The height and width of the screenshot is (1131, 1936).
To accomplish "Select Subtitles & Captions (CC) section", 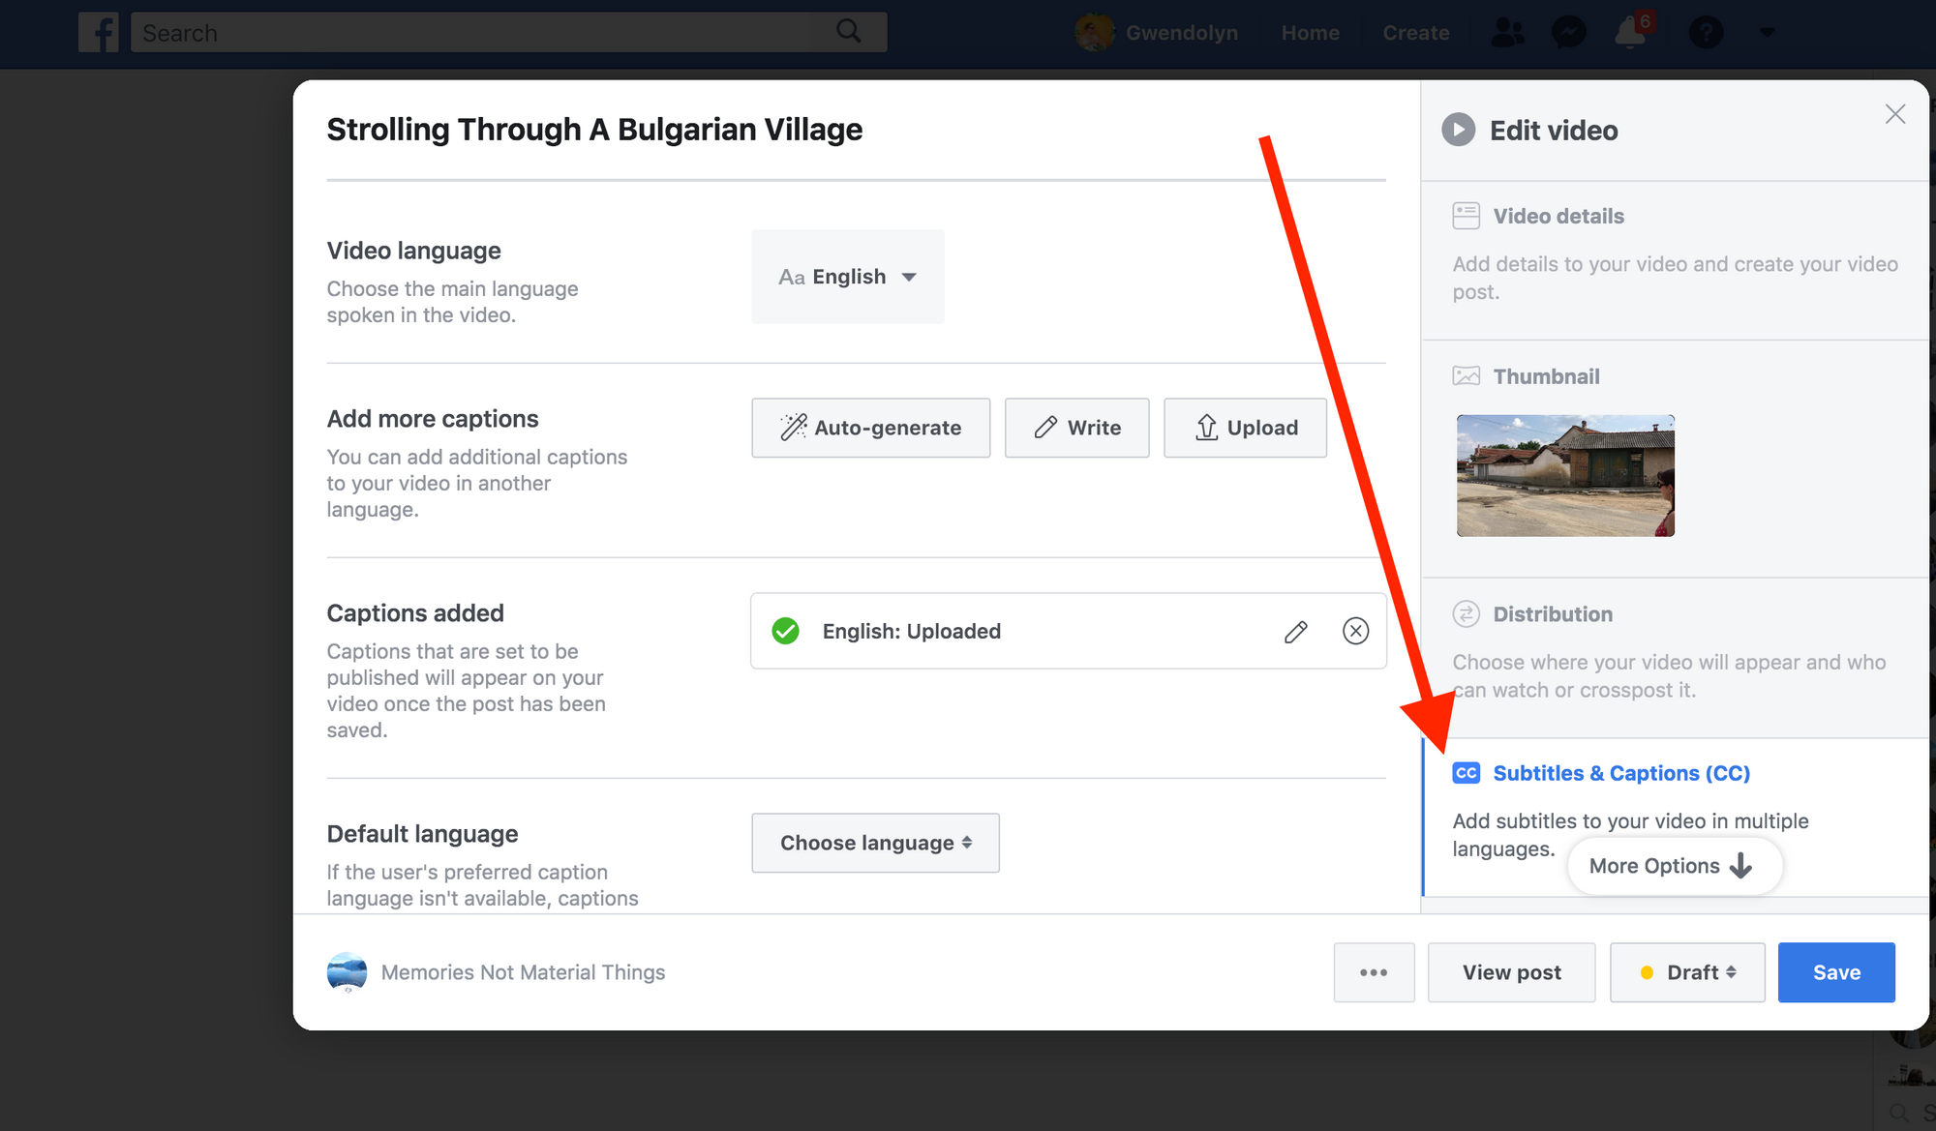I will click(x=1620, y=773).
